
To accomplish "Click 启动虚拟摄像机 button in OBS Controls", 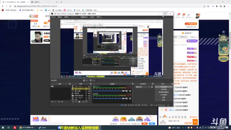I will (164, 92).
